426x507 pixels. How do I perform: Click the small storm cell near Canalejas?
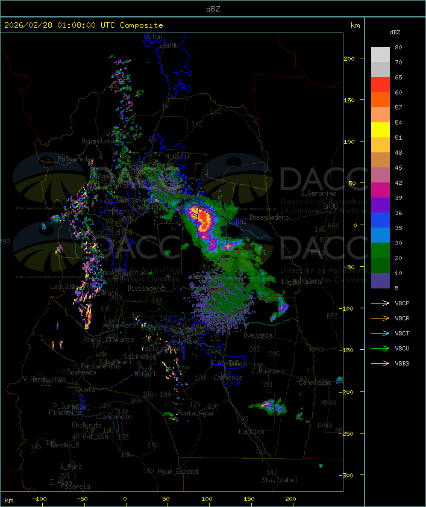tap(339, 379)
